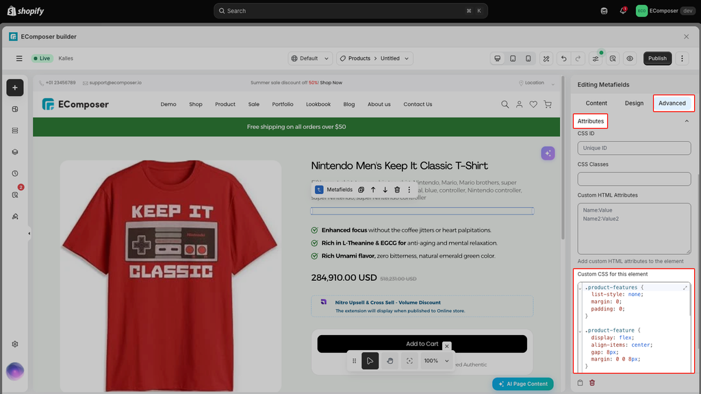Switch to the Content tab
The height and width of the screenshot is (394, 701).
click(x=596, y=103)
